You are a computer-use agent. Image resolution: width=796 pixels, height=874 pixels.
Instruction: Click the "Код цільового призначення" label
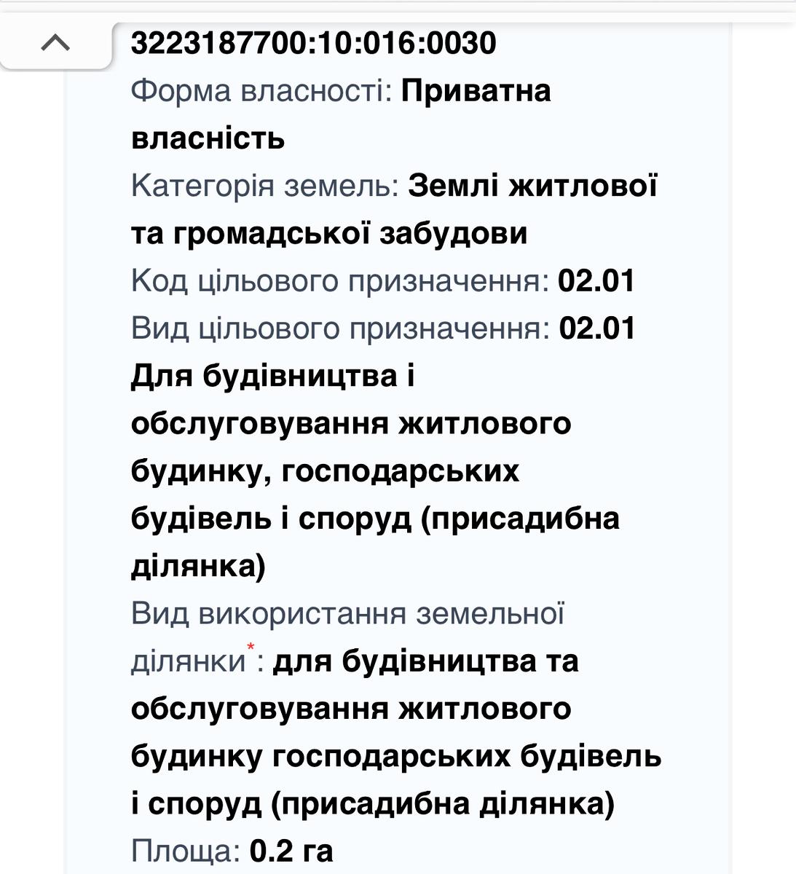point(339,281)
